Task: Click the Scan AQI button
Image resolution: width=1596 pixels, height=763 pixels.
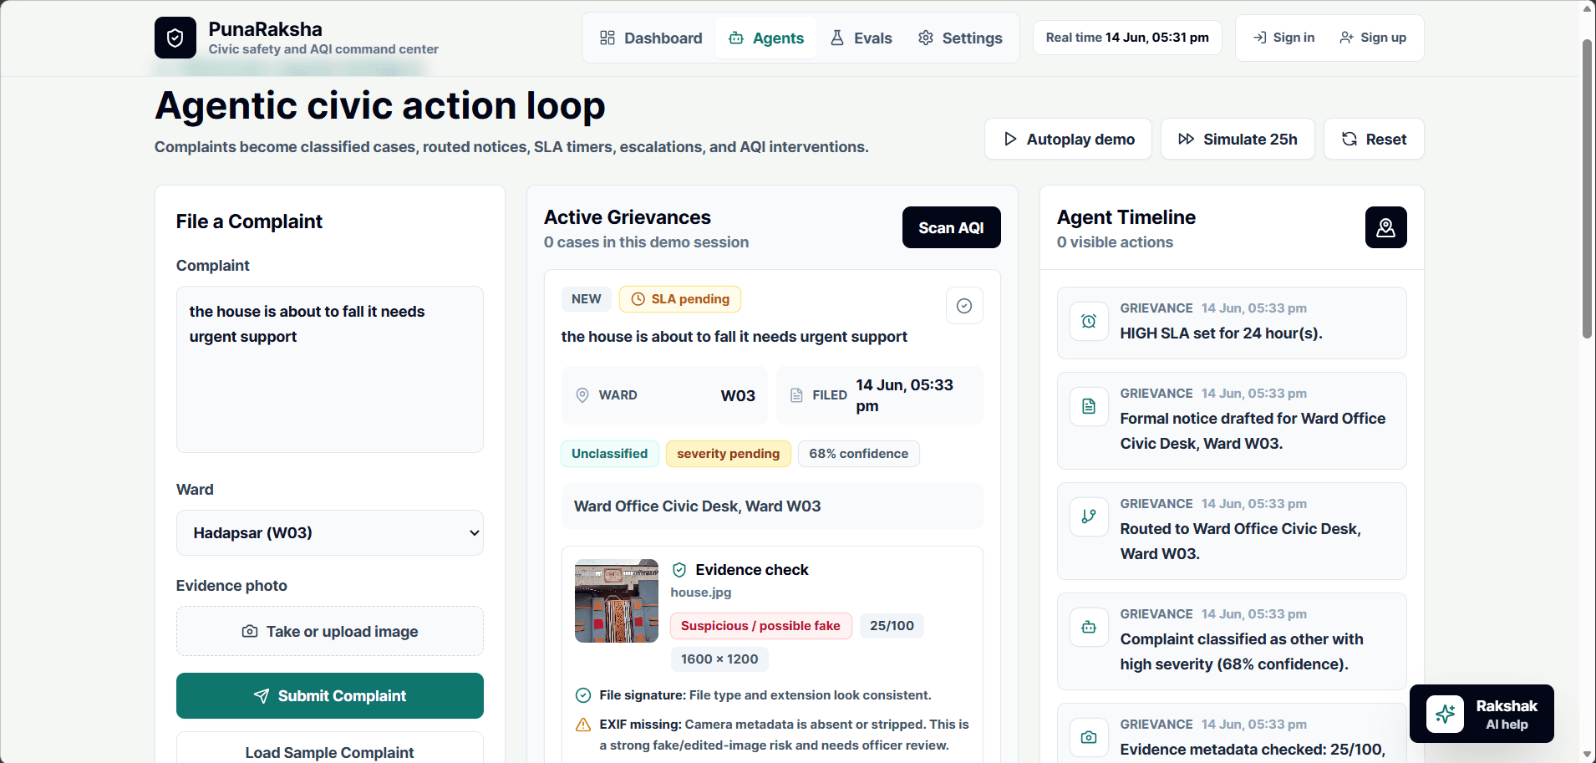Action: 951,227
